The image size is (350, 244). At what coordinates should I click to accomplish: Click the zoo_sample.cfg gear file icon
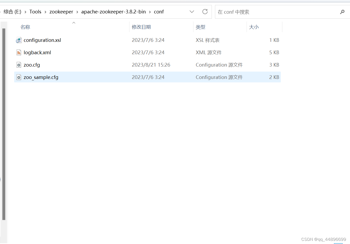pyautogui.click(x=19, y=77)
